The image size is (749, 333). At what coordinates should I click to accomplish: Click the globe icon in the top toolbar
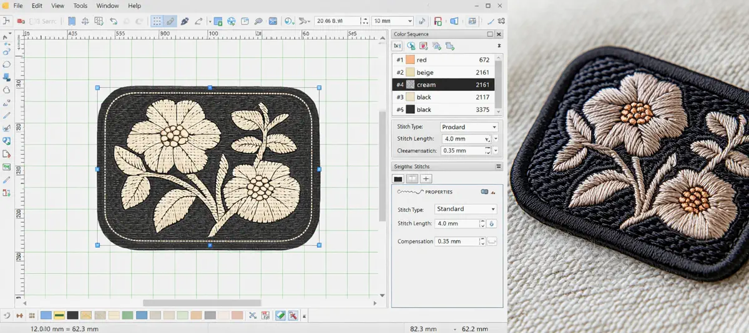232,21
